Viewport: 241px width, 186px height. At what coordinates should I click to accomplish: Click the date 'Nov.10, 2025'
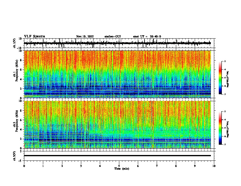pyautogui.click(x=85, y=36)
